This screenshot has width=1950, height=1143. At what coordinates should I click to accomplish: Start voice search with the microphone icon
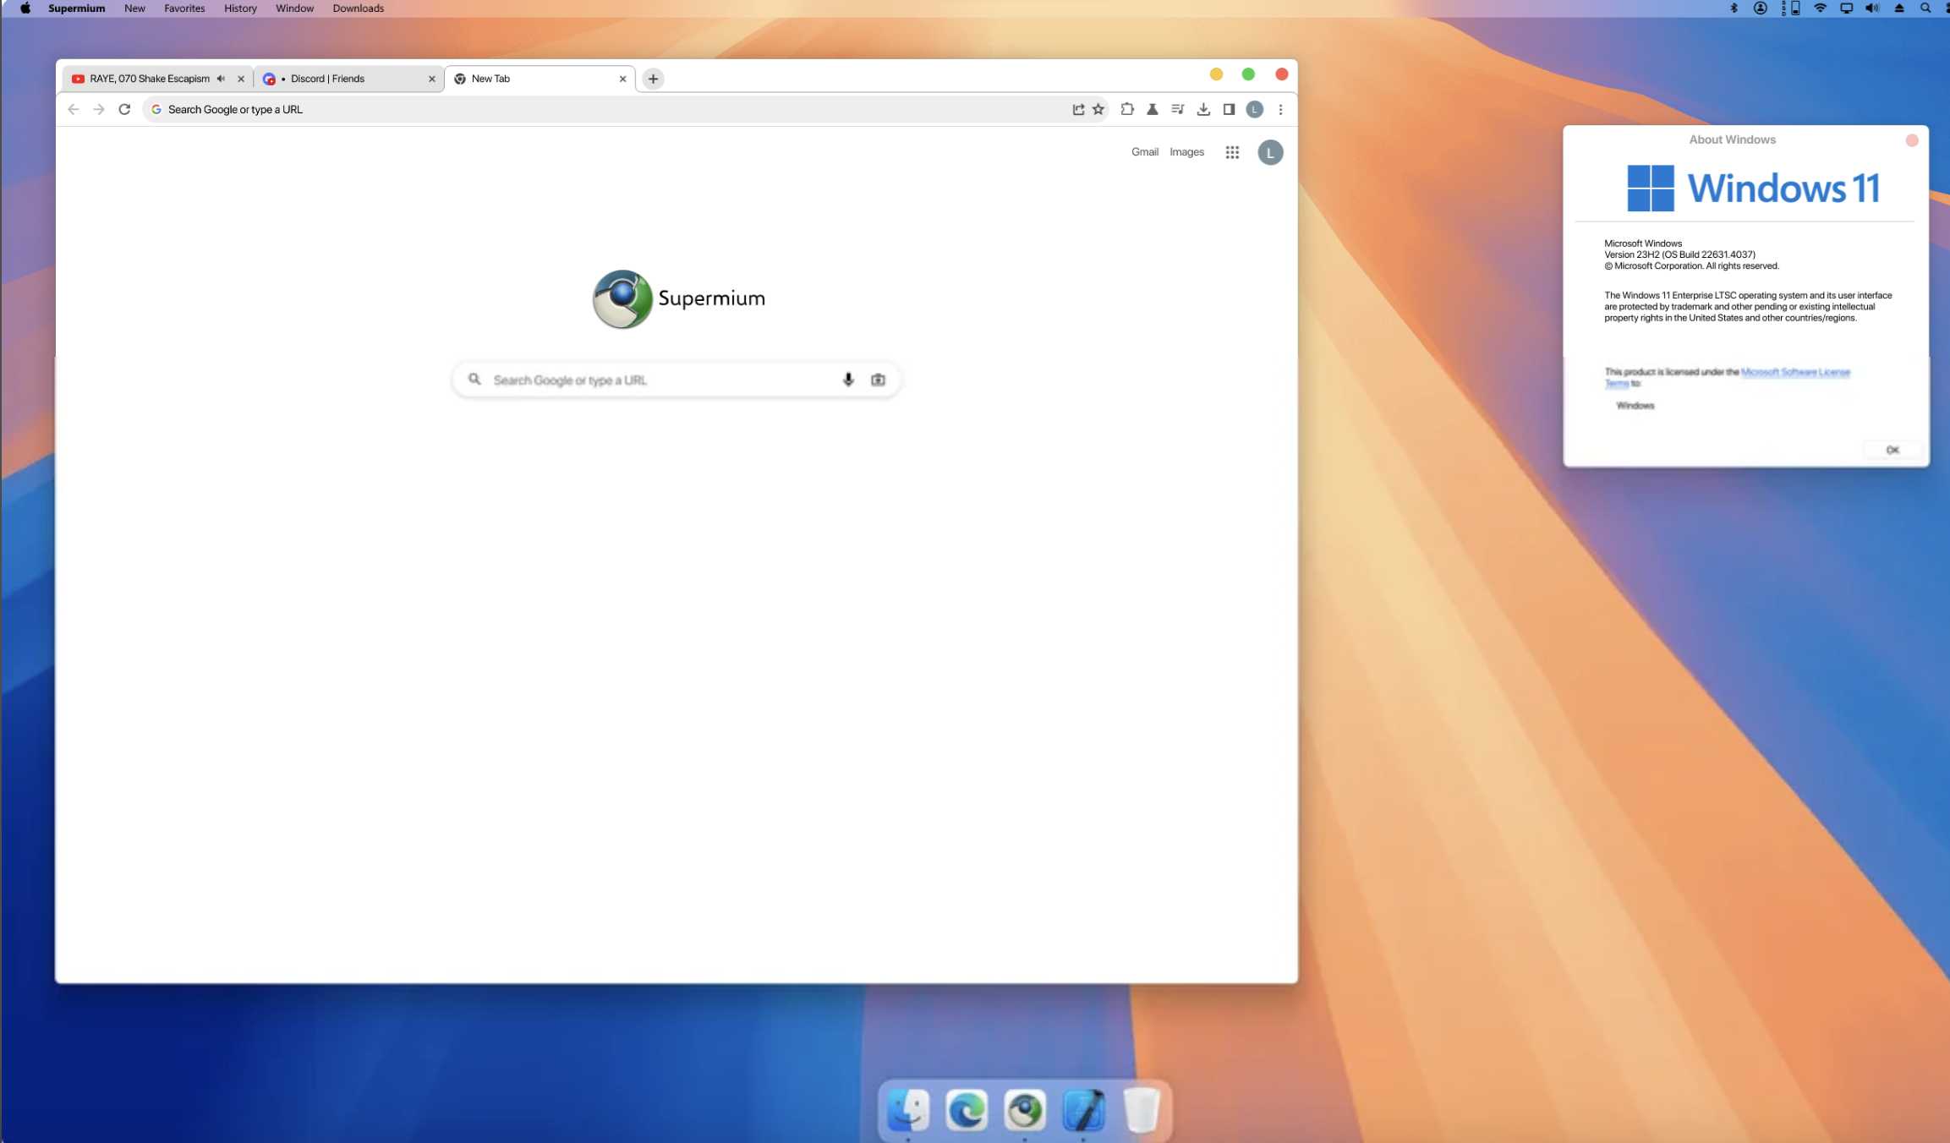point(847,379)
